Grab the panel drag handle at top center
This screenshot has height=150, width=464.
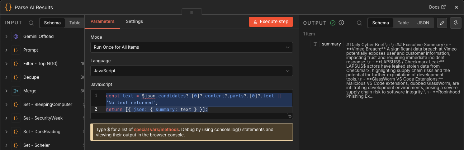click(x=192, y=12)
